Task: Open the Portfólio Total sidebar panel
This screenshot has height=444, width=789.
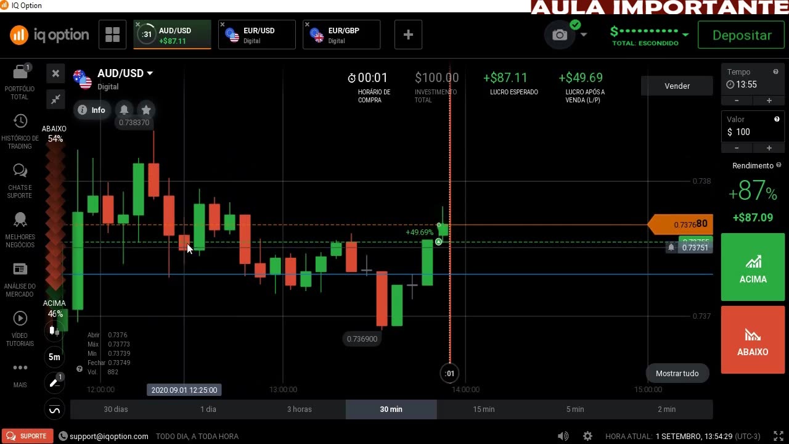Action: pyautogui.click(x=20, y=81)
